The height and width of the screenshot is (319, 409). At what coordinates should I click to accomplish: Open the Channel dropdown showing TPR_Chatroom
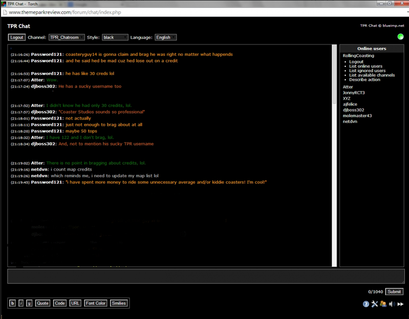pyautogui.click(x=67, y=37)
